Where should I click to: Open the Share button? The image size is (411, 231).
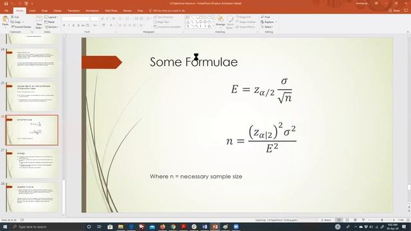pos(394,10)
